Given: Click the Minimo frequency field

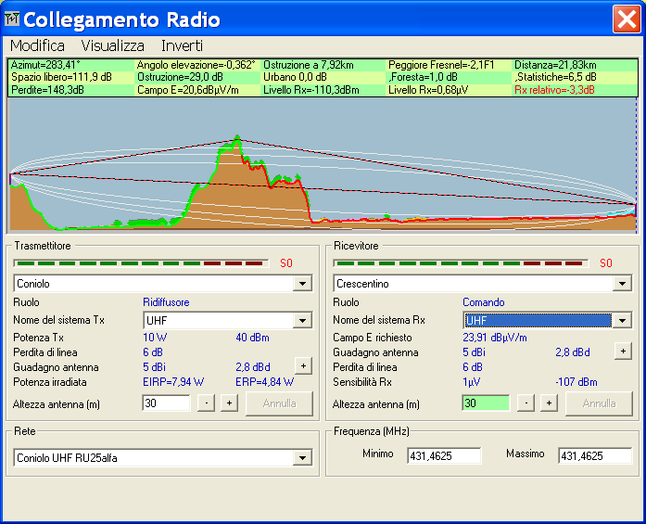Looking at the screenshot, I should pyautogui.click(x=444, y=455).
